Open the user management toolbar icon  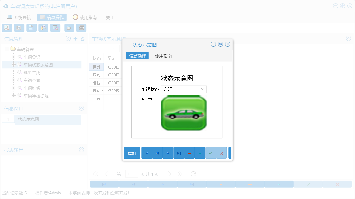(x=43, y=28)
